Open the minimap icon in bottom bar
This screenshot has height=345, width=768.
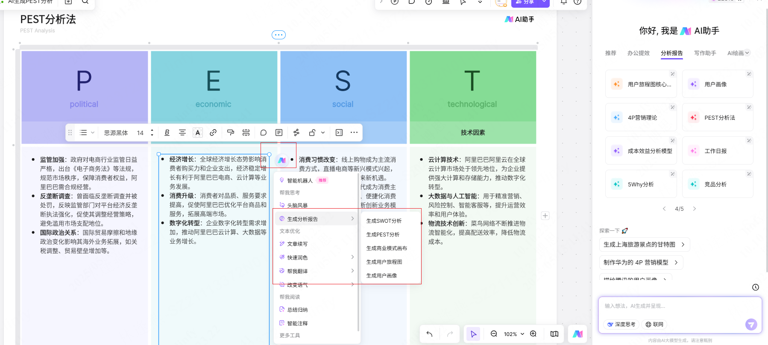(554, 334)
